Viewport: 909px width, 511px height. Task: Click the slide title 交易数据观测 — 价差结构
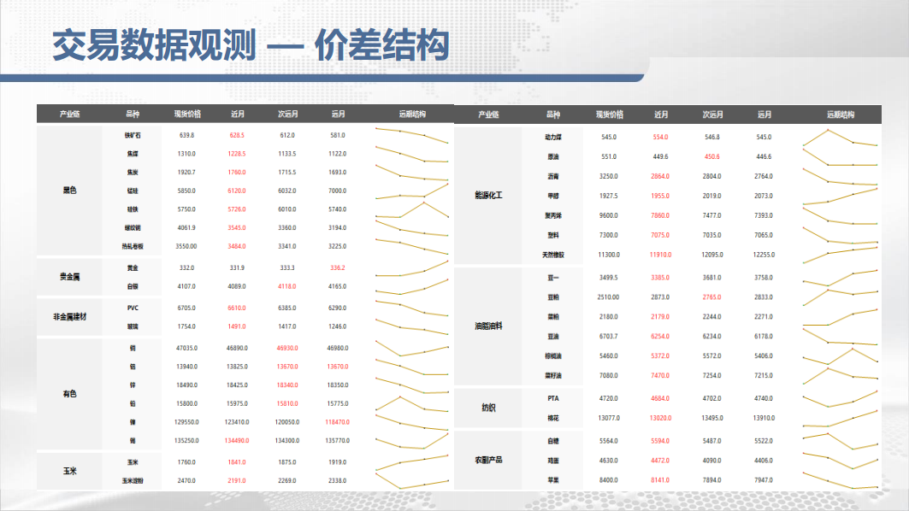pyautogui.click(x=251, y=44)
